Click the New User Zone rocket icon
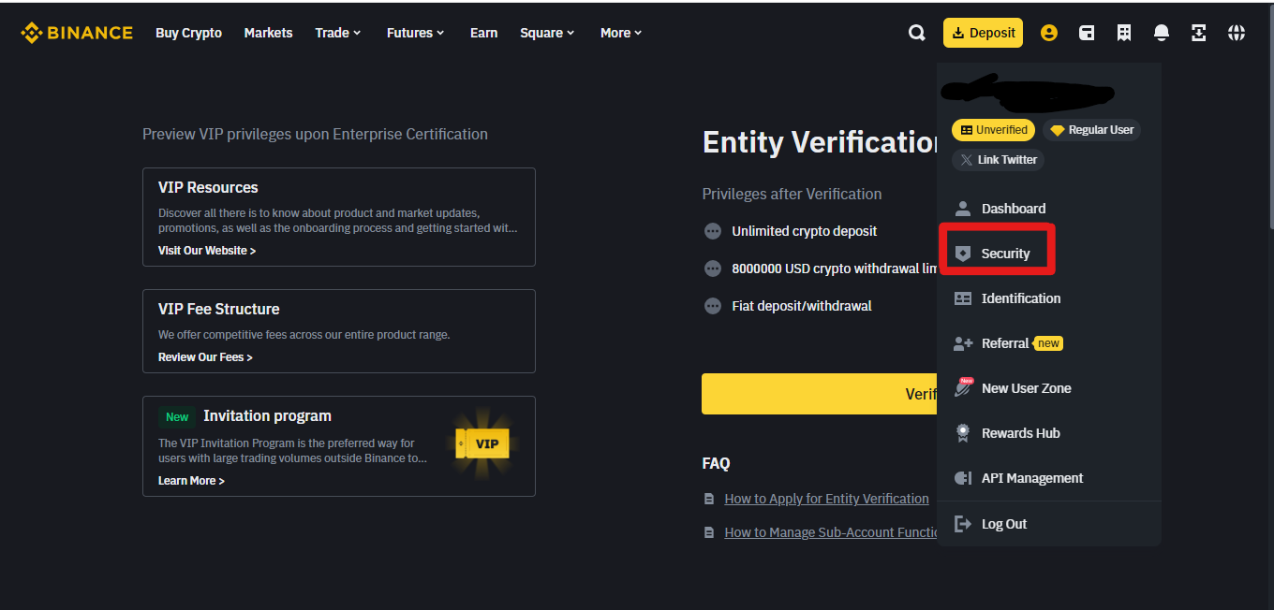 [963, 387]
